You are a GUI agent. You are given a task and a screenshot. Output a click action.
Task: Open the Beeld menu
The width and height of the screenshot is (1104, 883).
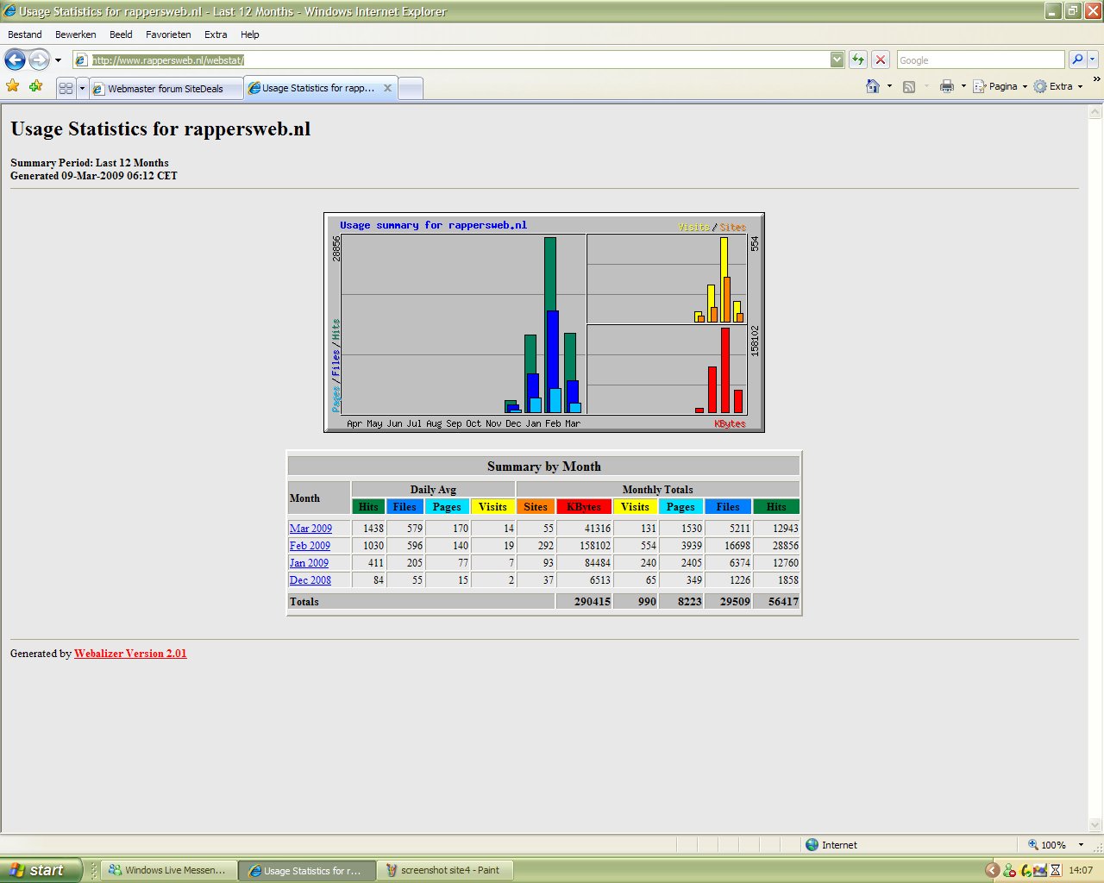pyautogui.click(x=121, y=34)
